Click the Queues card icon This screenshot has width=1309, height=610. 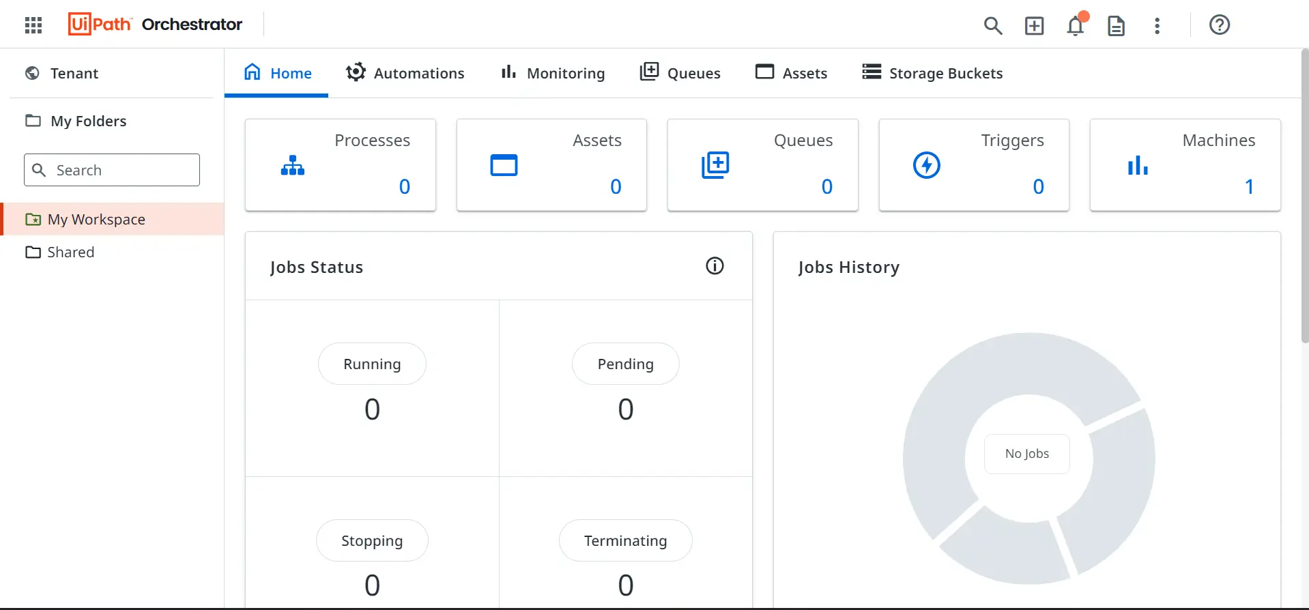(x=715, y=165)
